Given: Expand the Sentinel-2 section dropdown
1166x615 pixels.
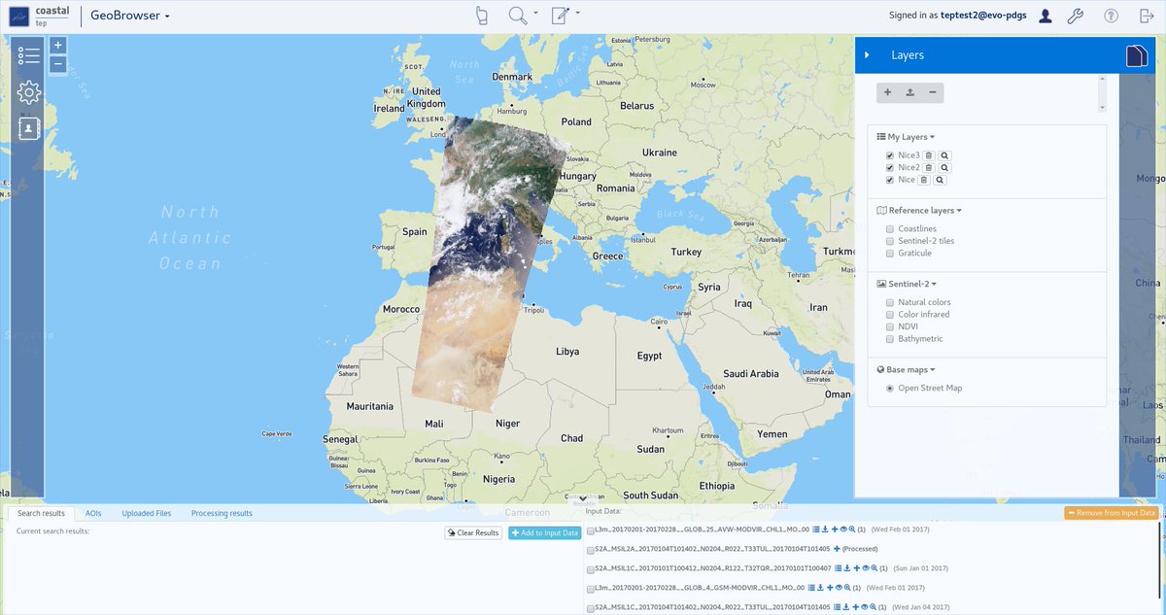Looking at the screenshot, I should coord(906,284).
